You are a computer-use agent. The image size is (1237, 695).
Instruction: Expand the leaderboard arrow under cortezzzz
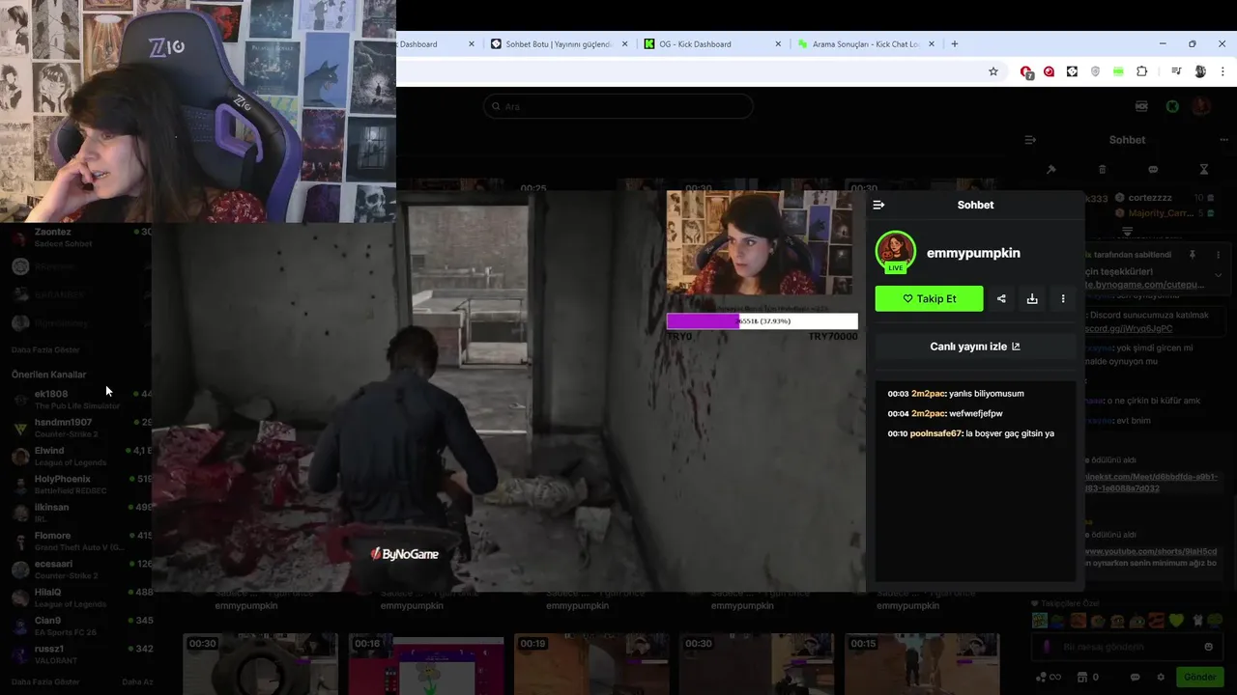click(1127, 232)
